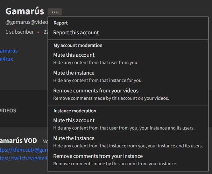This screenshot has width=212, height=174.
Task: Click the "Instance moderation" section header
Action: click(75, 111)
